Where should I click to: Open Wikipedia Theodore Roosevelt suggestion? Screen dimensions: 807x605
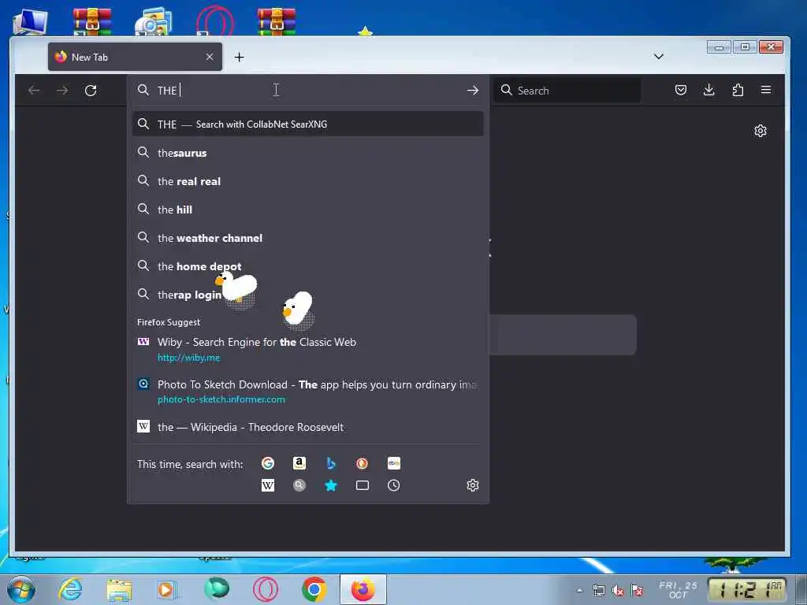pyautogui.click(x=308, y=427)
